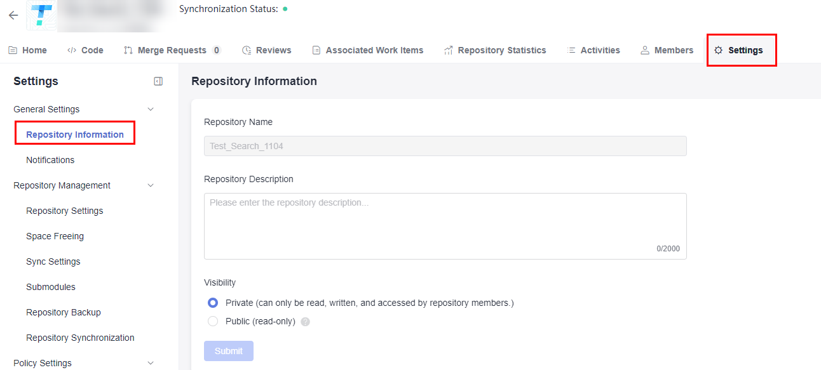Viewport: 821px width, 370px height.
Task: Collapse the Settings sidebar panel icon
Action: [x=158, y=81]
